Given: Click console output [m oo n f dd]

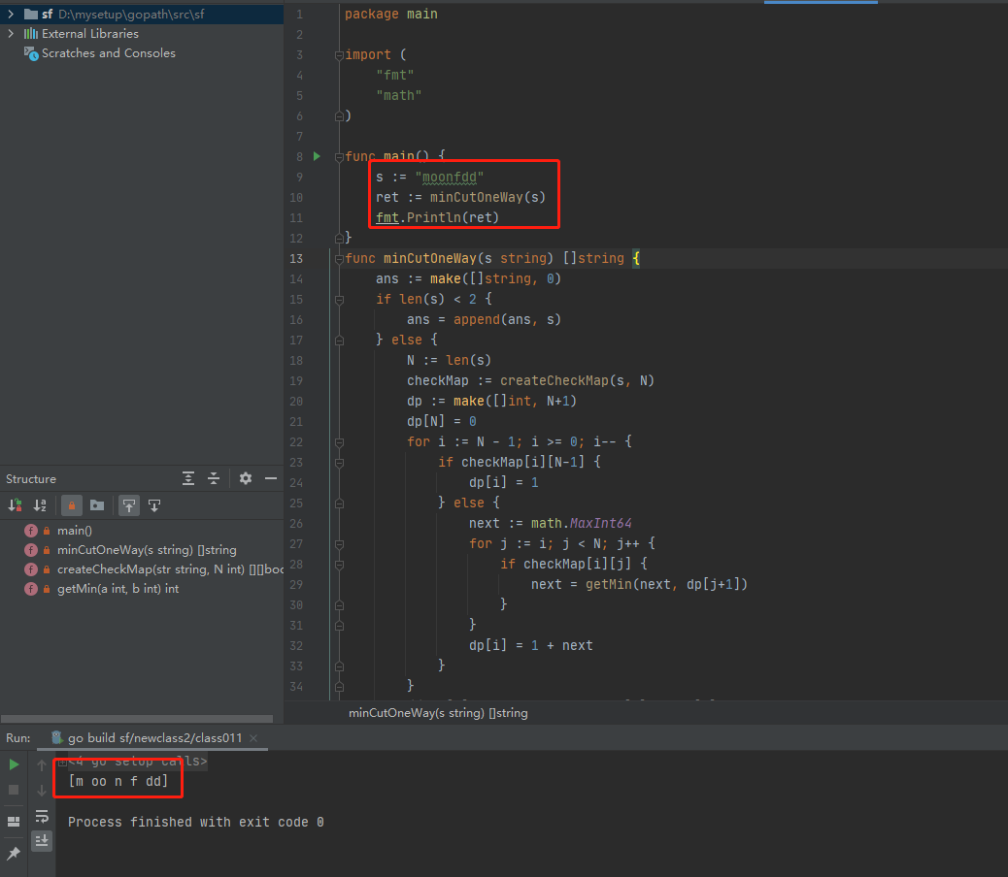Looking at the screenshot, I should (118, 781).
